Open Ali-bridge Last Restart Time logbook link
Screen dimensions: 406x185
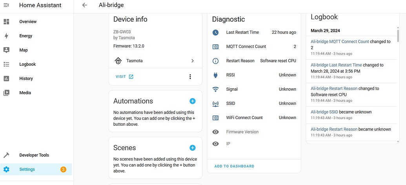point(336,65)
